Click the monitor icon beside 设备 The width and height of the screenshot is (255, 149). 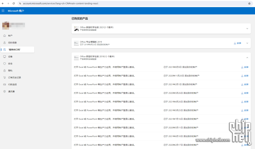pos(4,57)
